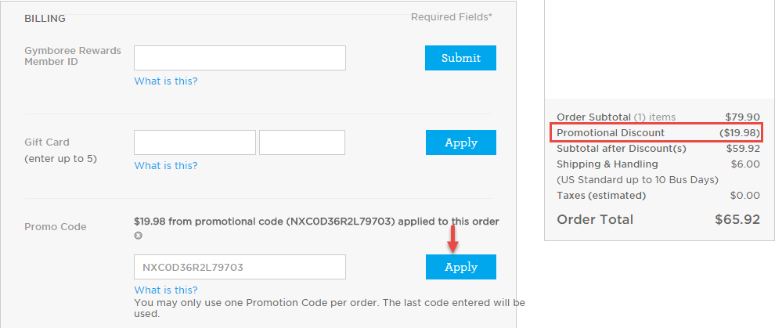The height and width of the screenshot is (328, 775).
Task: Click the promo code applied confirmation message
Action: tap(316, 222)
